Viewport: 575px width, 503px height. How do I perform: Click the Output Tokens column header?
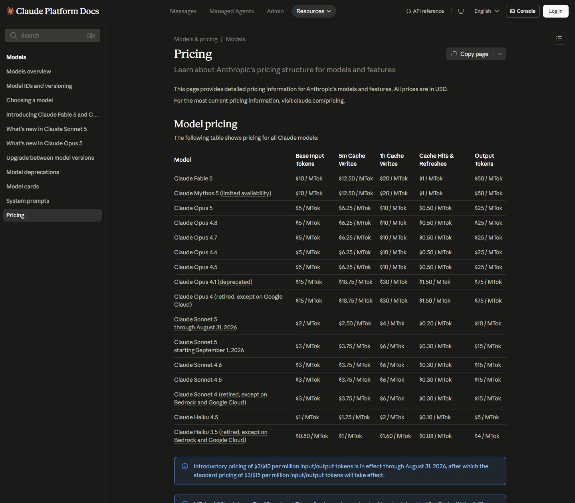point(484,160)
